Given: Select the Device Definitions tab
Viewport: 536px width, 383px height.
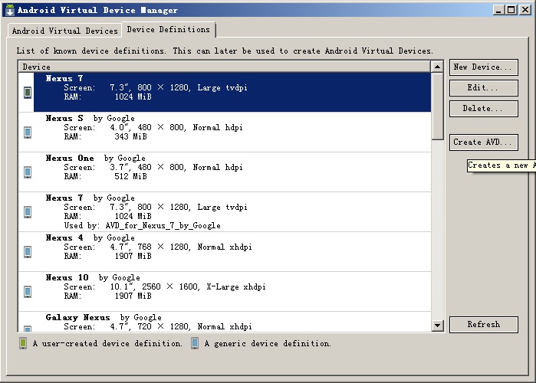Looking at the screenshot, I should (x=168, y=29).
